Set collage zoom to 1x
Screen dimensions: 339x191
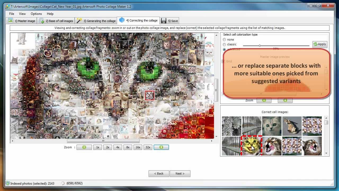pyautogui.click(x=98, y=147)
